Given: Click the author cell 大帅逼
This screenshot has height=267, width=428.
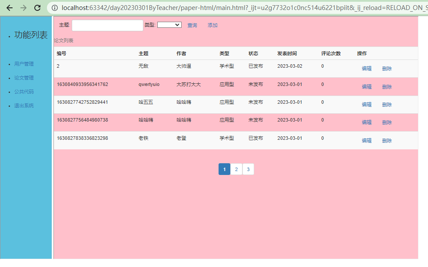Looking at the screenshot, I should (184, 66).
